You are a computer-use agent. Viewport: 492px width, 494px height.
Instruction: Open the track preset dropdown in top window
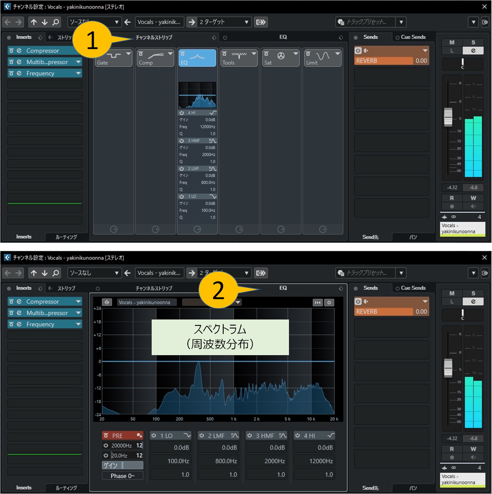point(401,22)
